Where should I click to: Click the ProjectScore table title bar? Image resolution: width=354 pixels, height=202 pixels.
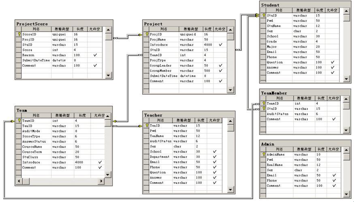[x=64, y=24]
